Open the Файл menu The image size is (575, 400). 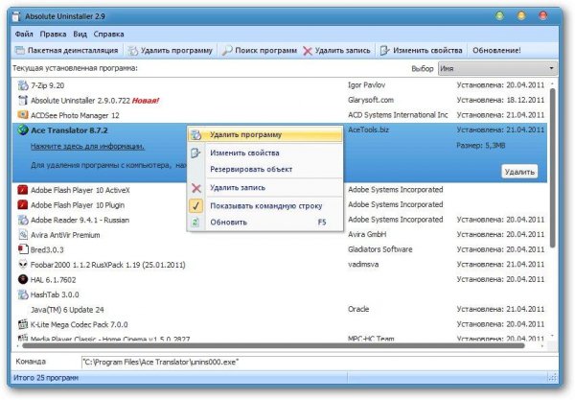24,35
